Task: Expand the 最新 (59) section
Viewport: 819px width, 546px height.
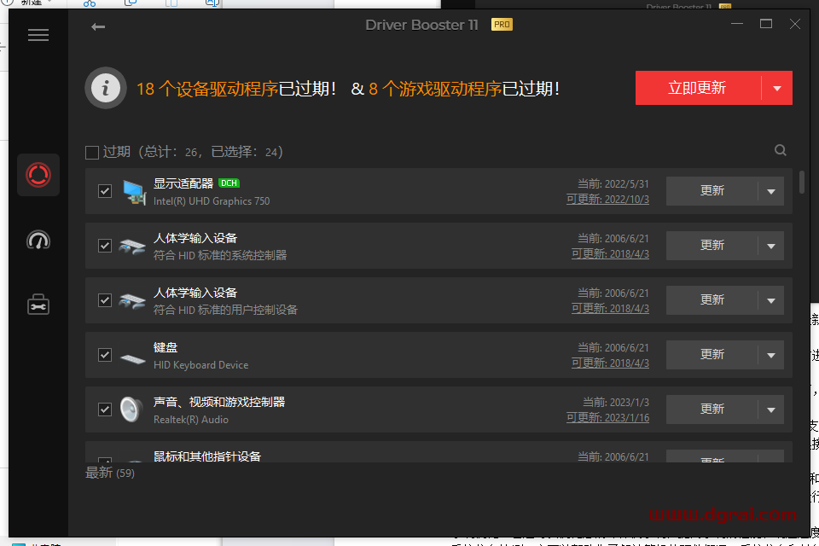Action: 110,473
